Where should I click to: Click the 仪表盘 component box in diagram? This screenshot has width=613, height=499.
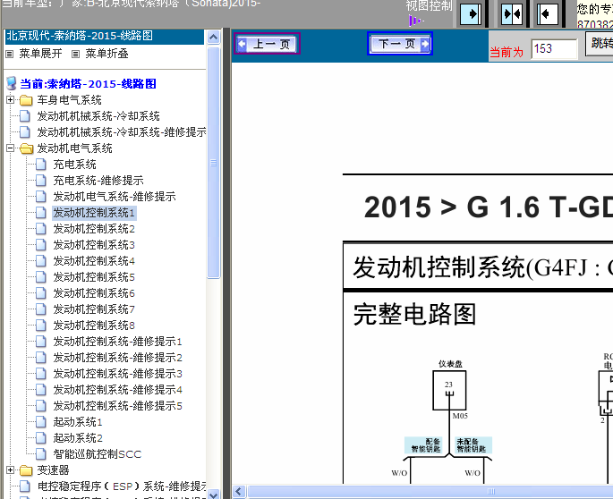click(x=449, y=390)
